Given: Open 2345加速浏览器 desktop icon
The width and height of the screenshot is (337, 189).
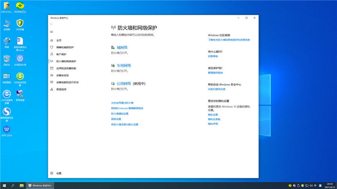Looking at the screenshot, I should (x=7, y=97).
